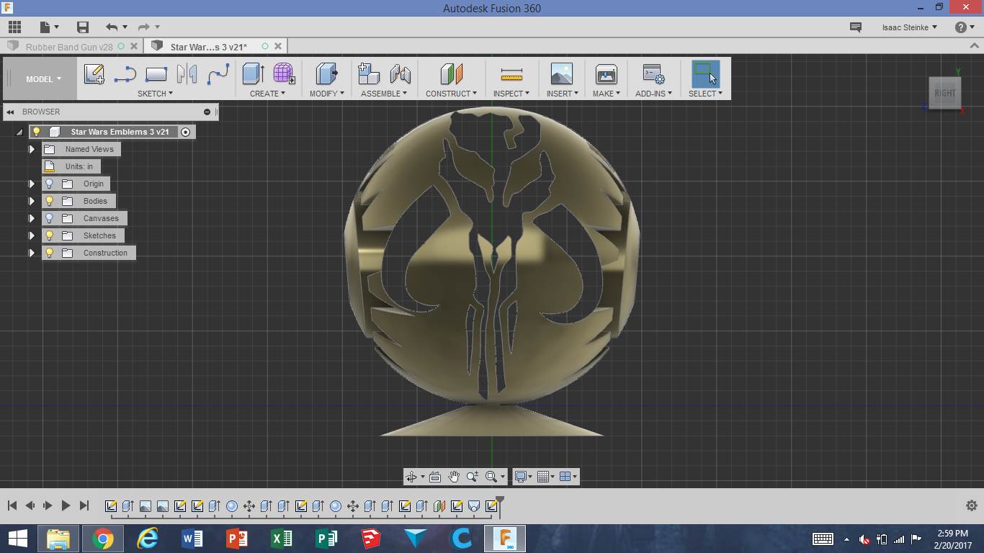Play the timeline

pos(66,505)
